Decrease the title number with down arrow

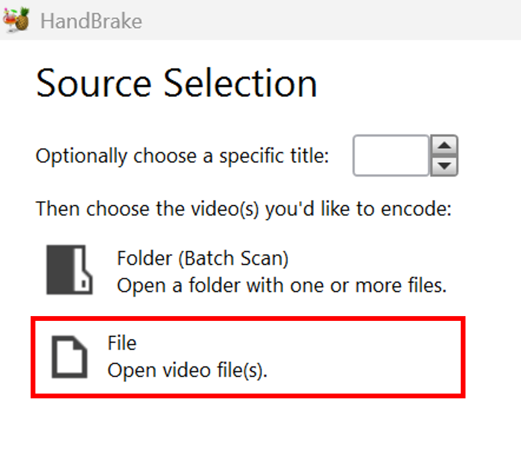pyautogui.click(x=444, y=166)
